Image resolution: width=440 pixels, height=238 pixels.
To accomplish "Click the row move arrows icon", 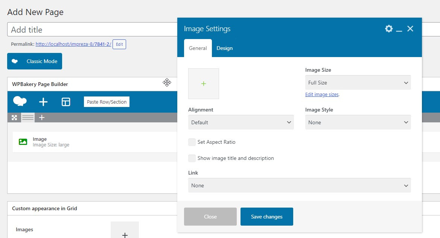I will (x=14, y=117).
